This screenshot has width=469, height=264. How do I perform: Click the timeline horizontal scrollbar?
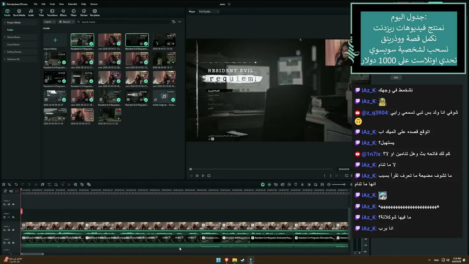coord(32,254)
